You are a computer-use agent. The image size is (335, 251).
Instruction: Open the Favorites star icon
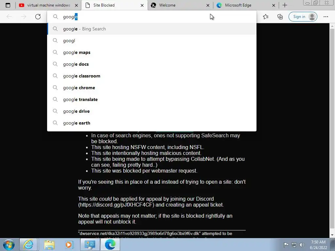coord(266,17)
